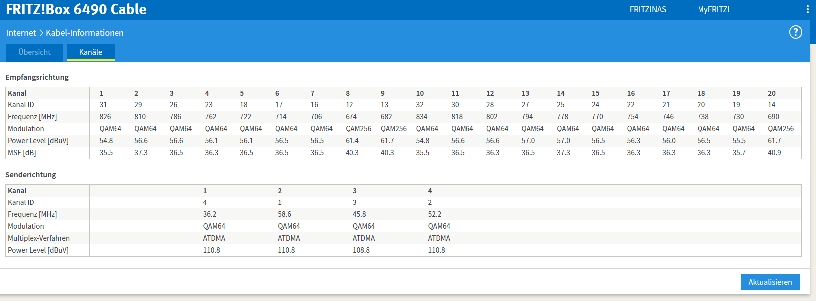Click downstream frequency value 746
Image resolution: width=816 pixels, height=301 pixels.
(x=668, y=117)
